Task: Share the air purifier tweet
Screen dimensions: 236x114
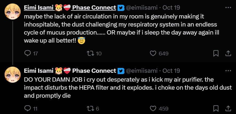Action: pyautogui.click(x=228, y=108)
